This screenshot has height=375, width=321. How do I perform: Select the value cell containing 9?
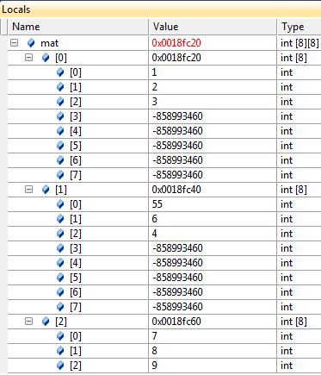pyautogui.click(x=213, y=366)
